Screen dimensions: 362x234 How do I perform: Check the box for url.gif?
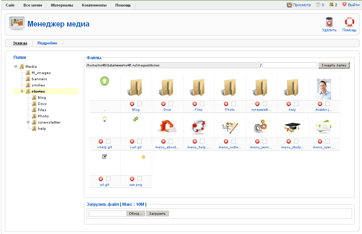point(108,179)
